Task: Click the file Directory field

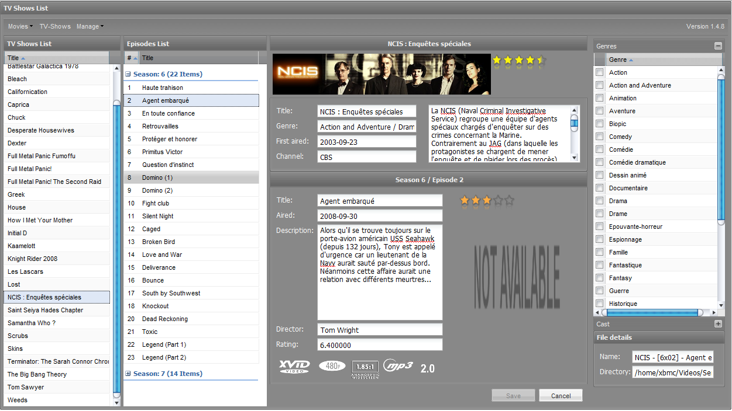Action: (x=673, y=372)
